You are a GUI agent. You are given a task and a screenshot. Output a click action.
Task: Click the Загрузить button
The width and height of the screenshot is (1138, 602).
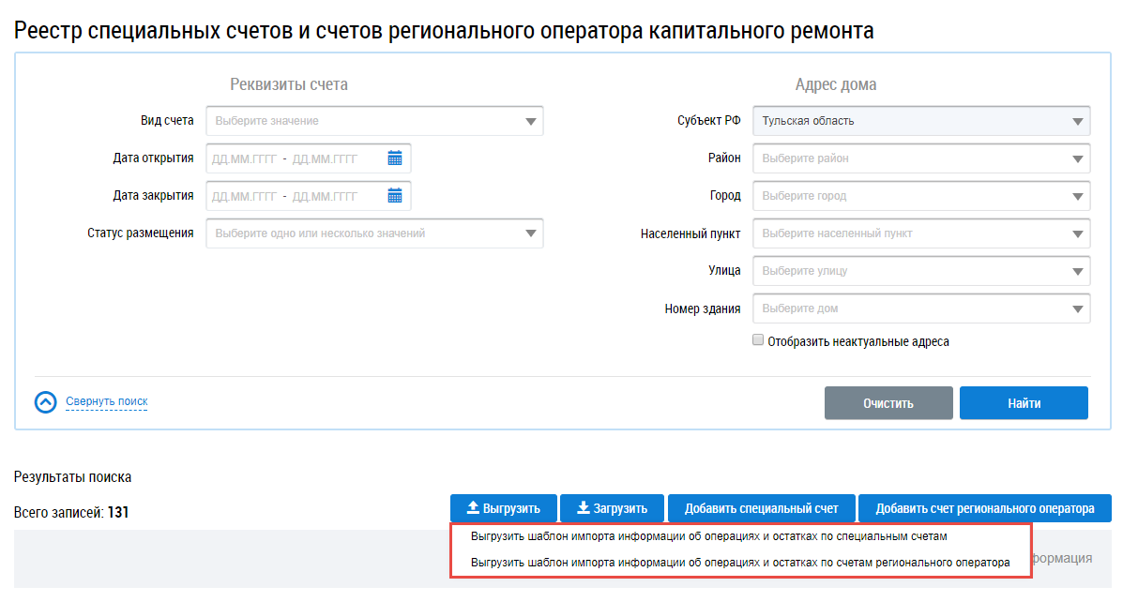coord(612,508)
